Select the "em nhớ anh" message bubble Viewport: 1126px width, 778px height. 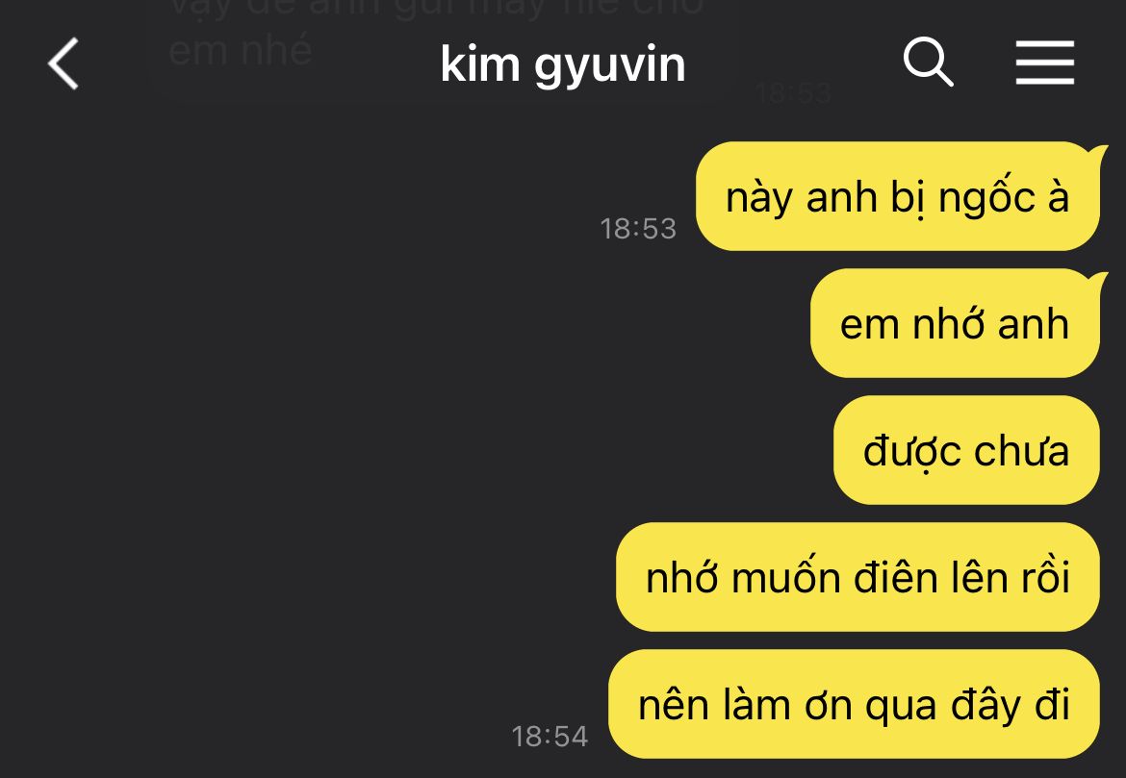click(x=955, y=324)
